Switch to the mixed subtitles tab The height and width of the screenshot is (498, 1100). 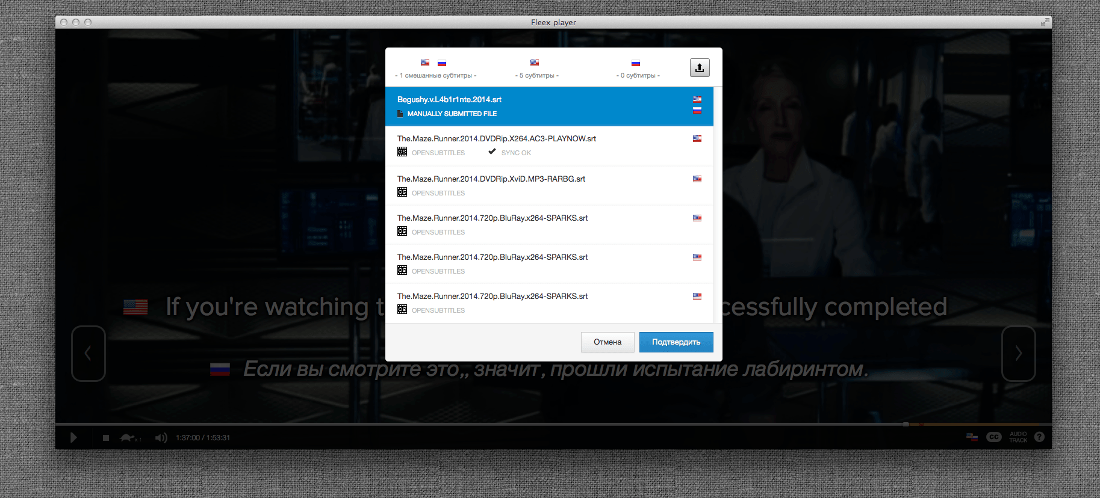pyautogui.click(x=436, y=69)
